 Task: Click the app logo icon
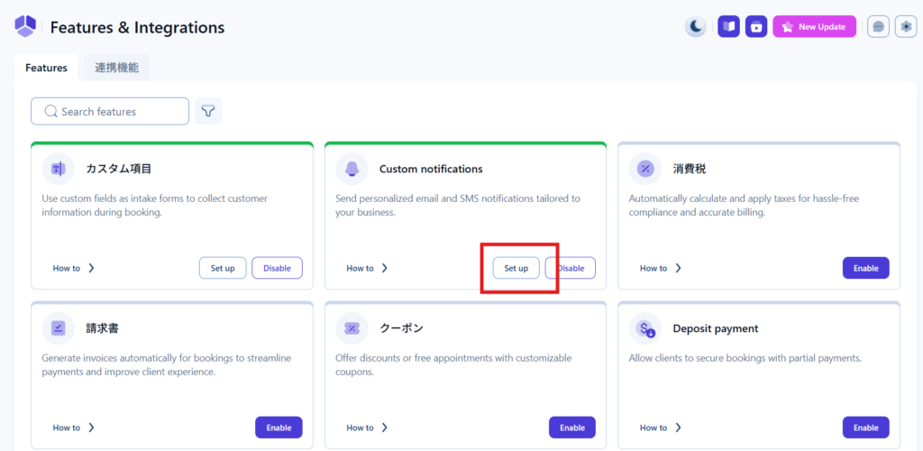[x=25, y=27]
